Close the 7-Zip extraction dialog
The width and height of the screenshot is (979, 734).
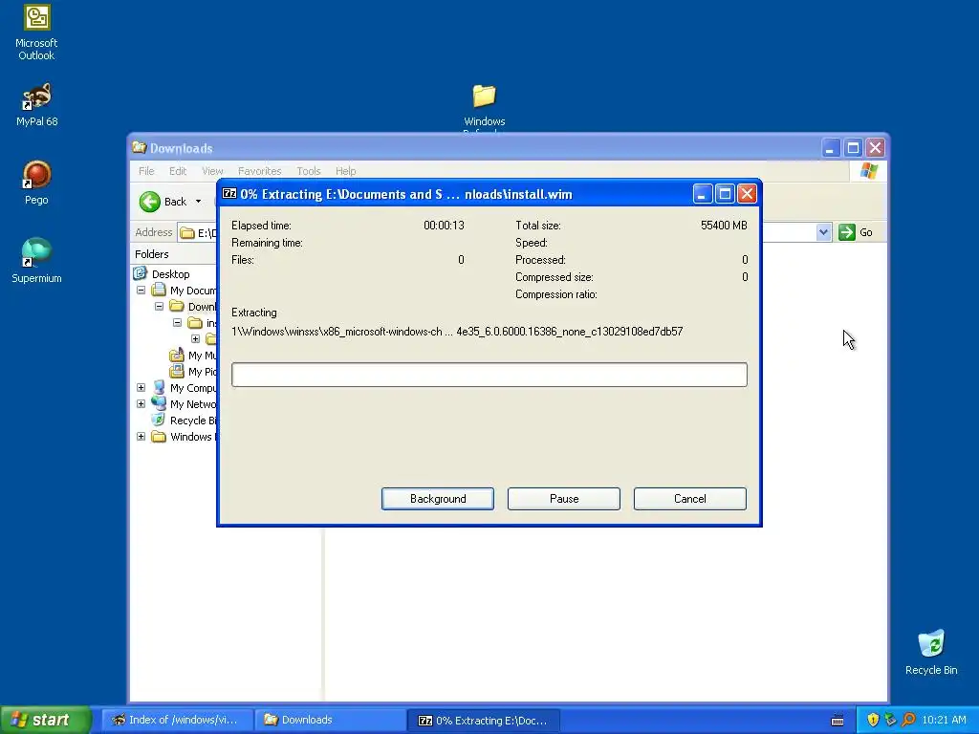point(747,194)
